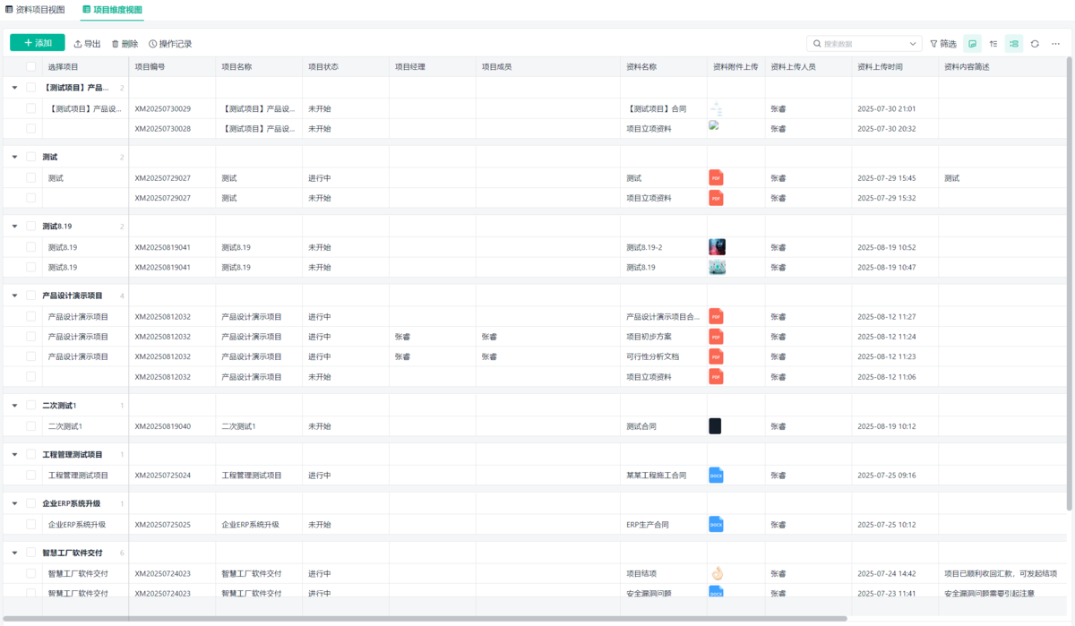1075x626 pixels.
Task: Open PDF attachment uploaded 2025-08-12 11:06
Action: 716,377
